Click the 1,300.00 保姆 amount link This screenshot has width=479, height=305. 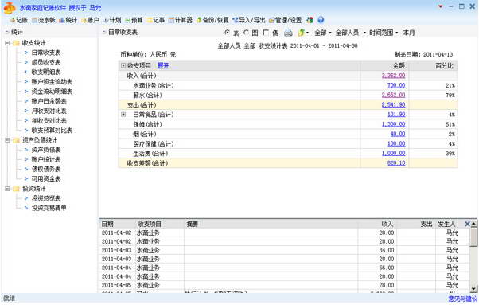[x=393, y=124]
